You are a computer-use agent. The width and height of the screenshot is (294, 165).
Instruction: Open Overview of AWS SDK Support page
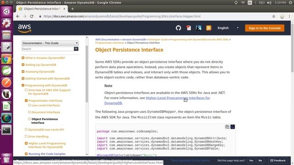click(49, 92)
